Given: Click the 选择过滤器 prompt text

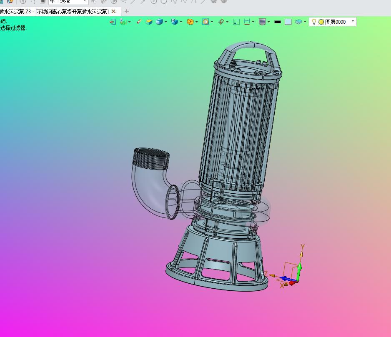Looking at the screenshot, I should pyautogui.click(x=13, y=28).
